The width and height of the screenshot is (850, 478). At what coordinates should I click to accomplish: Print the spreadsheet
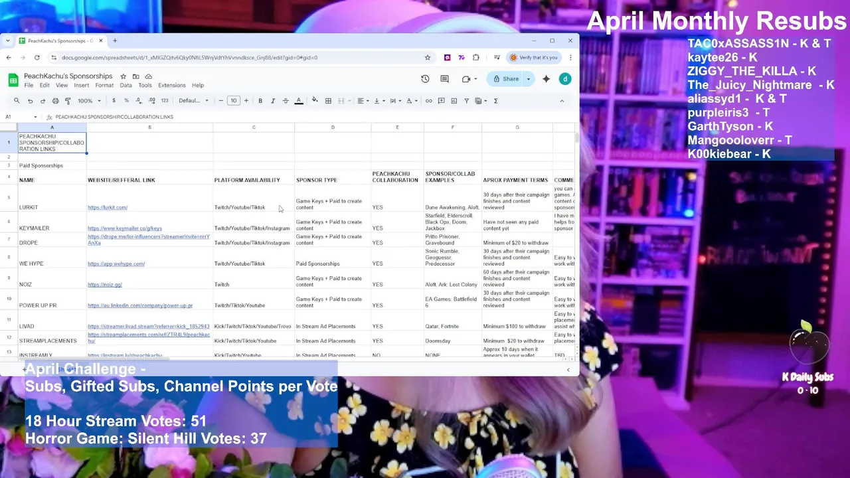pyautogui.click(x=55, y=101)
